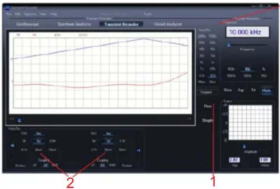280x189 pixels.
Task: Open the Spectrum Analyzer tab
Action: tap(74, 24)
